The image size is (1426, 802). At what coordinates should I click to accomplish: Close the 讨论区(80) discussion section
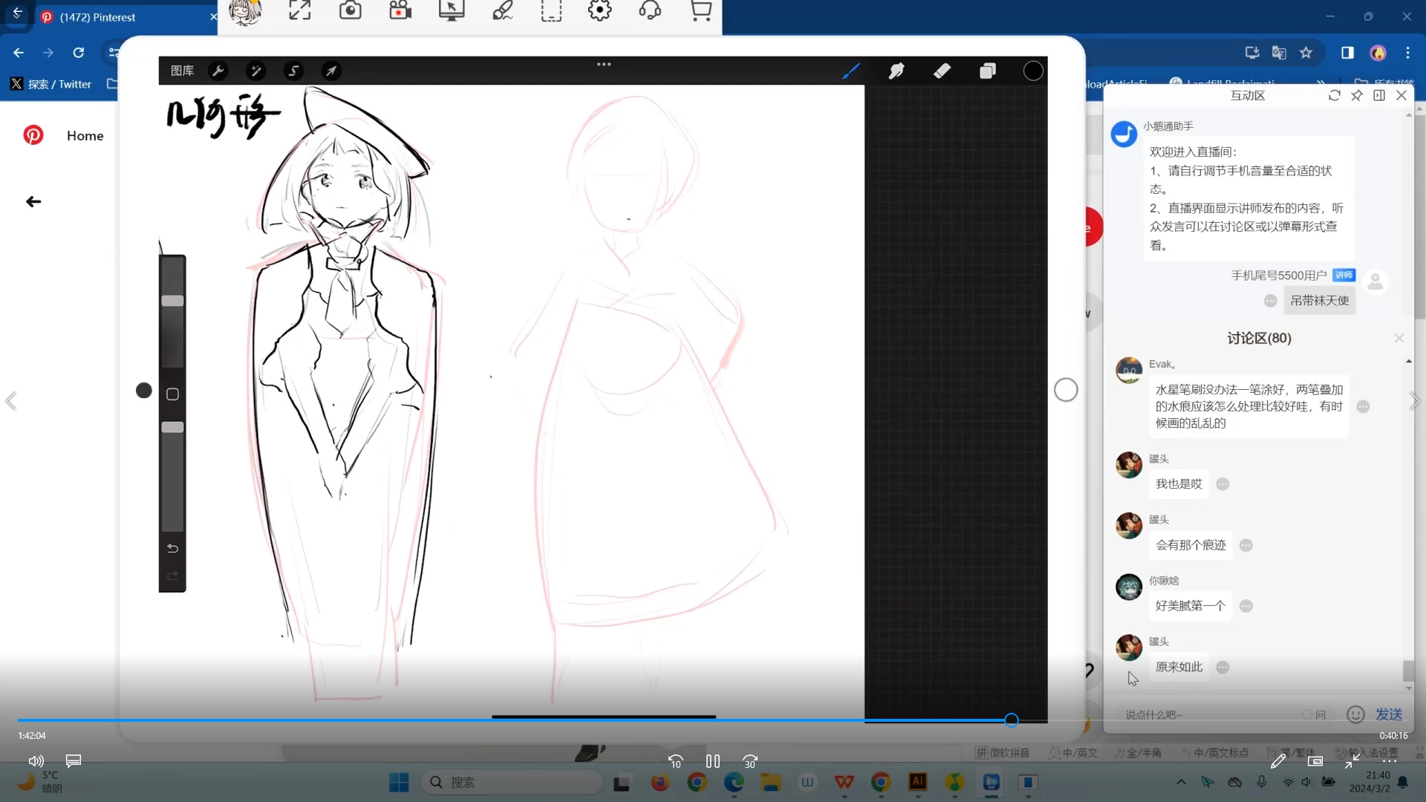1399,339
